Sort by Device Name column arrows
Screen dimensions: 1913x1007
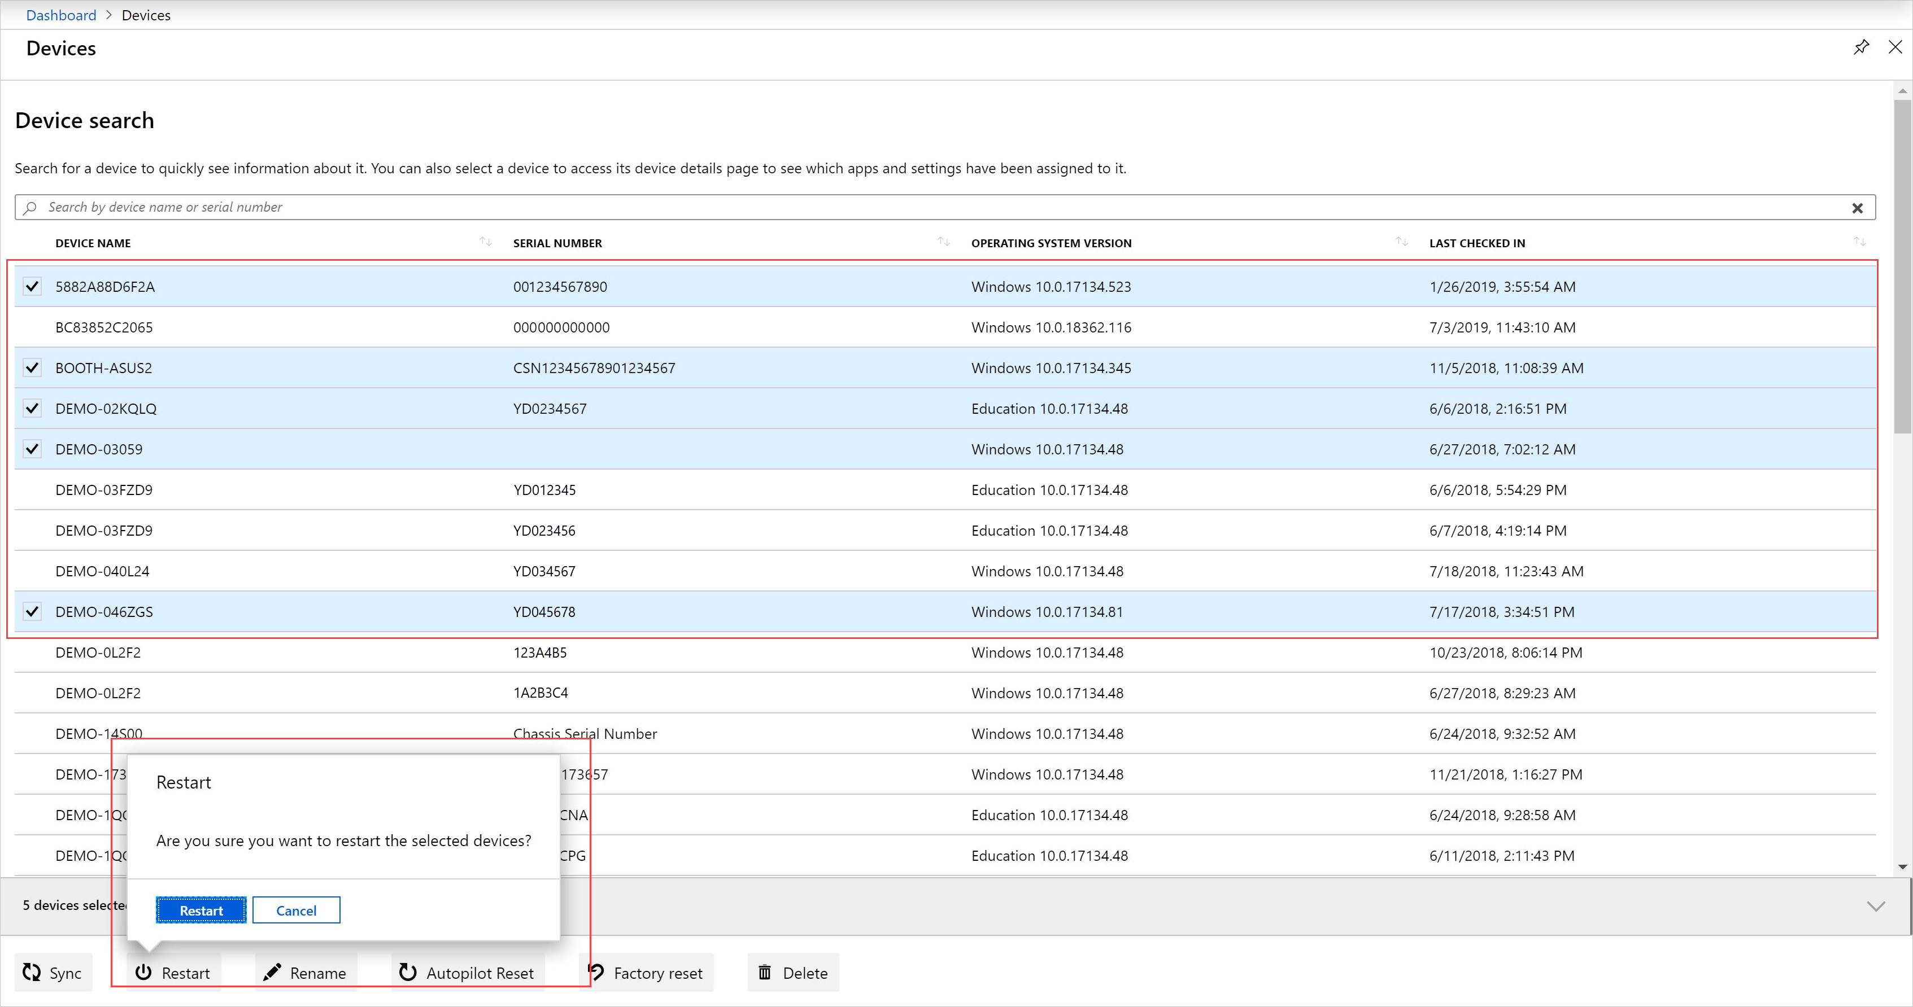click(486, 242)
